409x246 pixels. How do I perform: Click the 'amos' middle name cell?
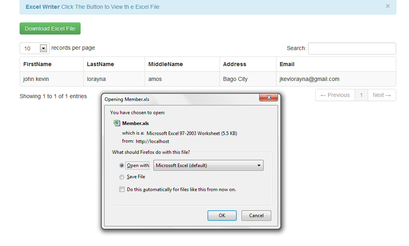(182, 79)
